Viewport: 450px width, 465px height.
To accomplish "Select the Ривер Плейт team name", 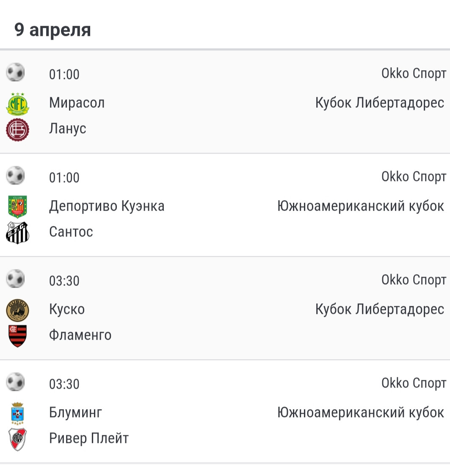I will pyautogui.click(x=89, y=438).
